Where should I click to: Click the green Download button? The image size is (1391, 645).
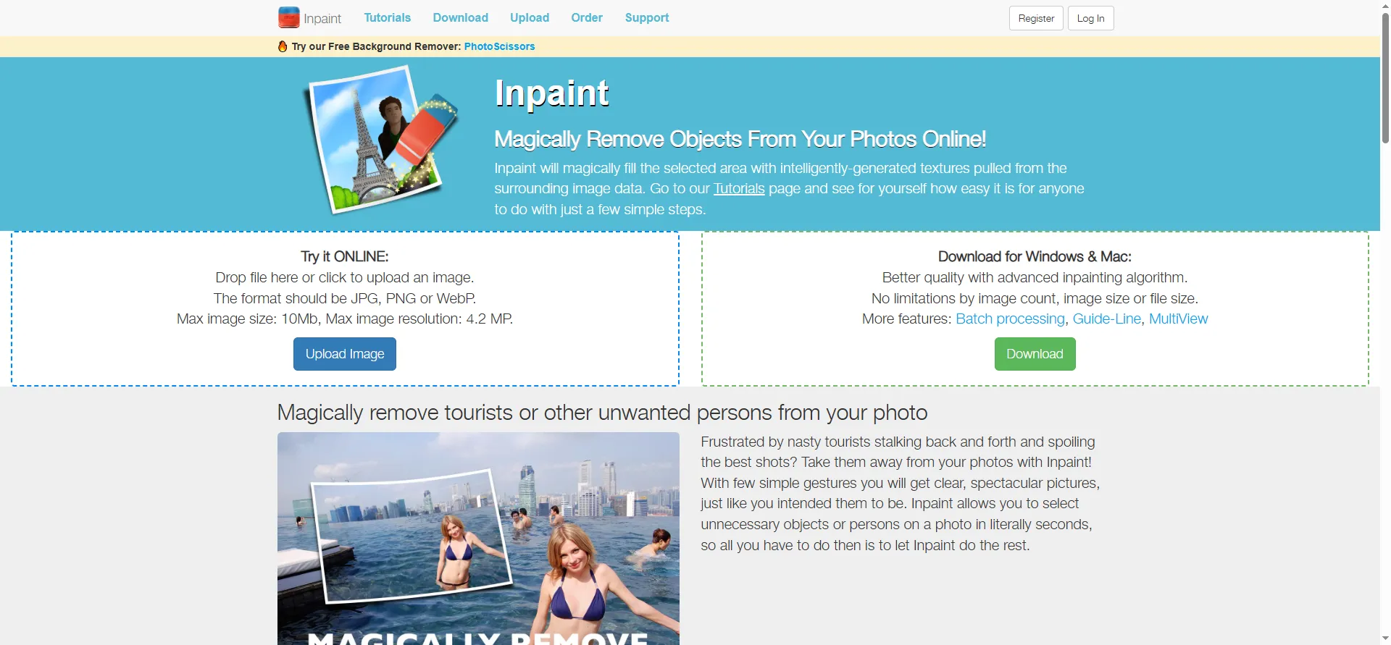click(1035, 354)
